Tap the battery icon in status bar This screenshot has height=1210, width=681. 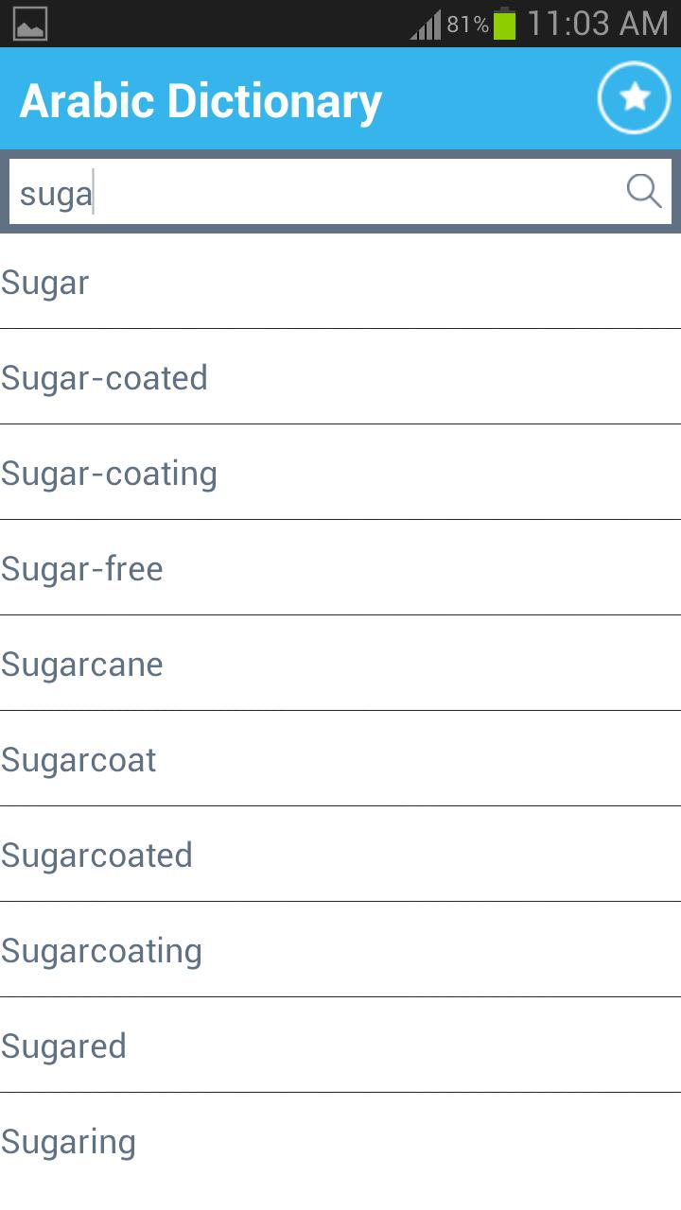point(505,24)
